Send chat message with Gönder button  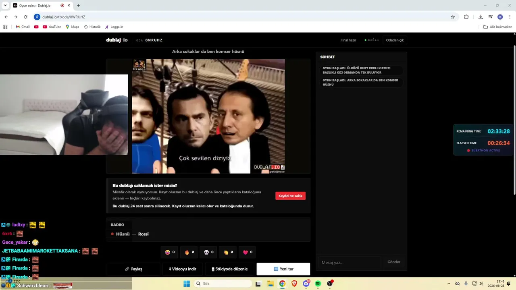[x=394, y=262]
